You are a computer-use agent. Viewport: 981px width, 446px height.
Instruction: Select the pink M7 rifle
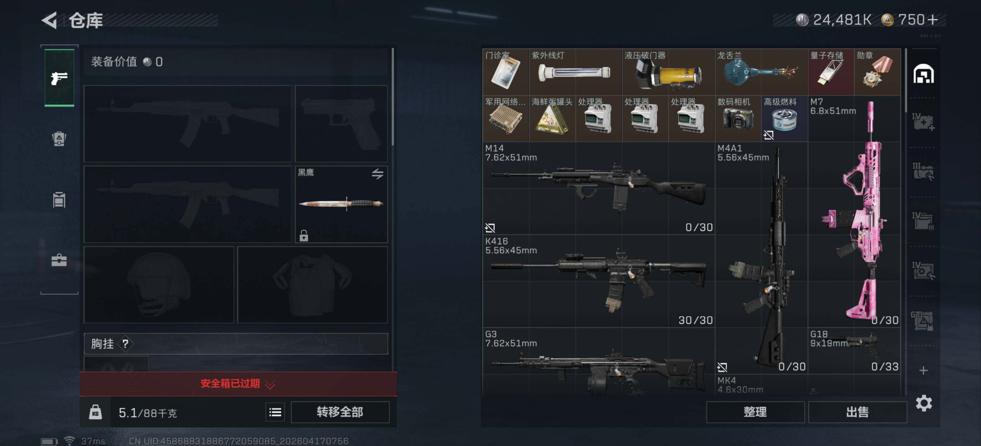(854, 211)
